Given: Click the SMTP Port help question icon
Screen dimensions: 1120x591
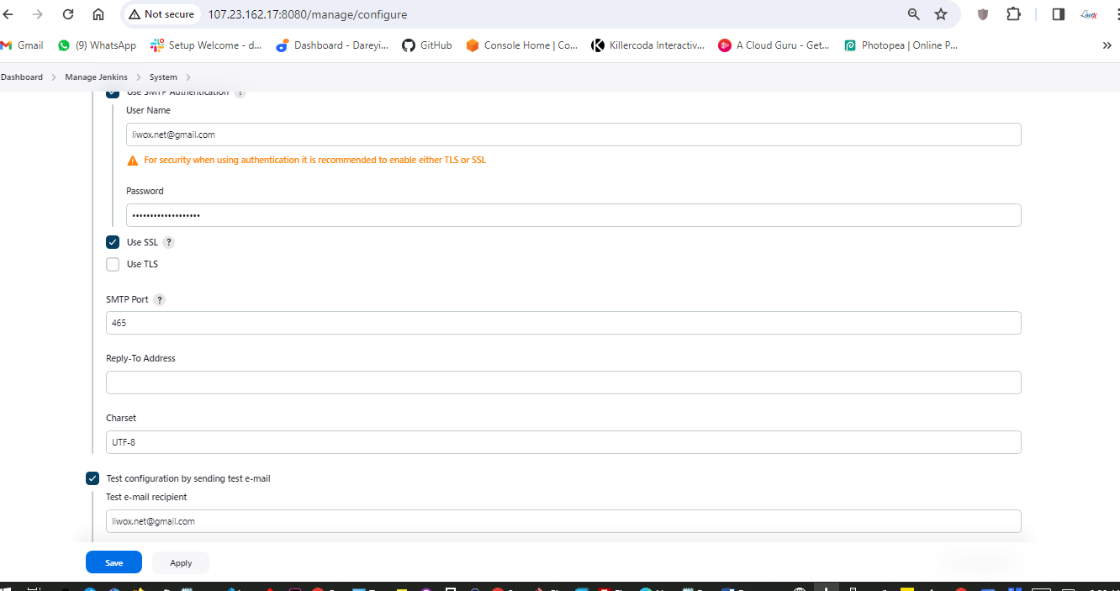Looking at the screenshot, I should (160, 300).
